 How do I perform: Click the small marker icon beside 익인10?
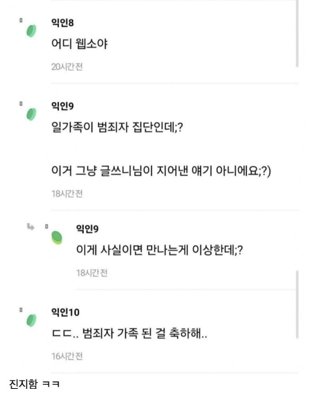[x=21, y=310]
